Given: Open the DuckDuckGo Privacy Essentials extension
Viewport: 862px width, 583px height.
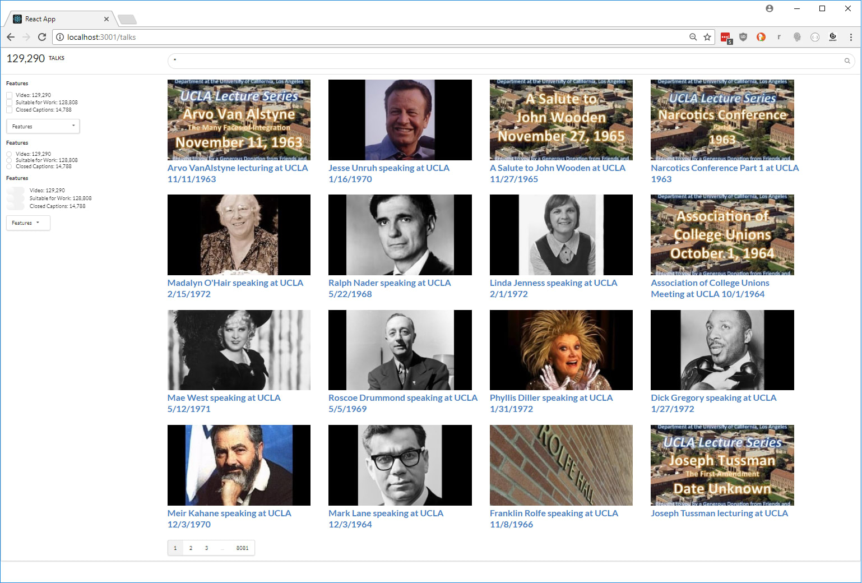Looking at the screenshot, I should 761,37.
